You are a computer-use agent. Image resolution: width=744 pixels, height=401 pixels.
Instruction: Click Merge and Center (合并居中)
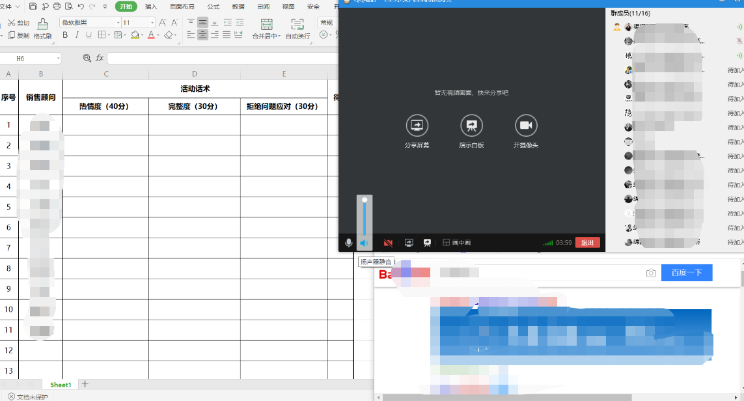[x=266, y=29]
